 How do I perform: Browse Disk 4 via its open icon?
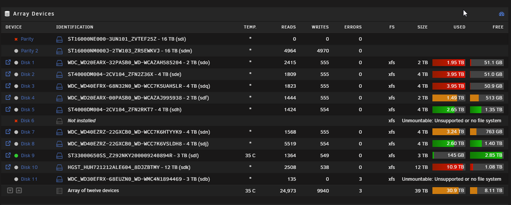(x=9, y=98)
